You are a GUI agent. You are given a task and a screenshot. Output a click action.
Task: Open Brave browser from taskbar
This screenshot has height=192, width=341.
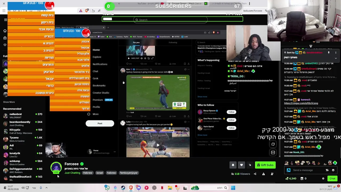131,188
